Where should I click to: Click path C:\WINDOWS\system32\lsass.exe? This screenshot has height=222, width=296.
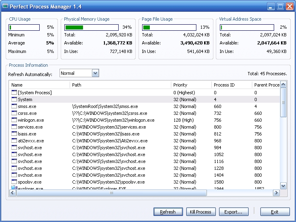(x=106, y=134)
